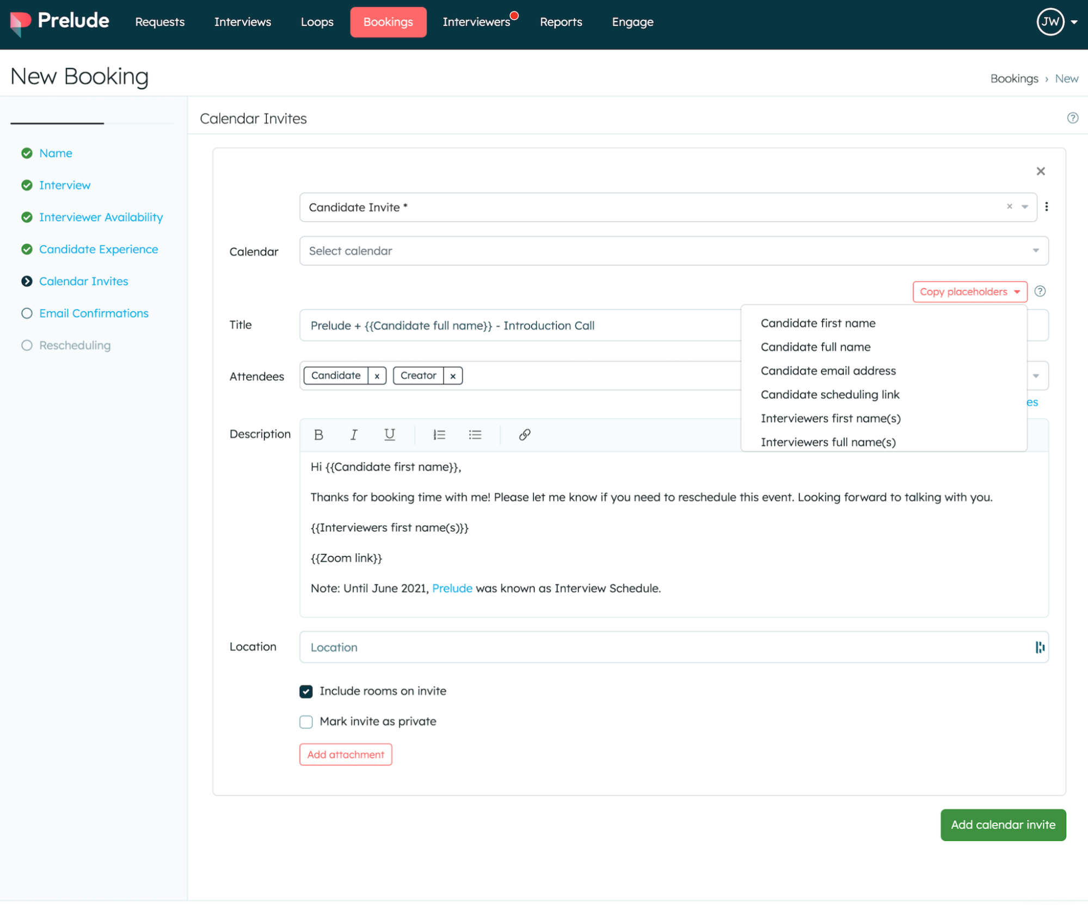Click the placeholder icon in the Location field

click(1039, 647)
